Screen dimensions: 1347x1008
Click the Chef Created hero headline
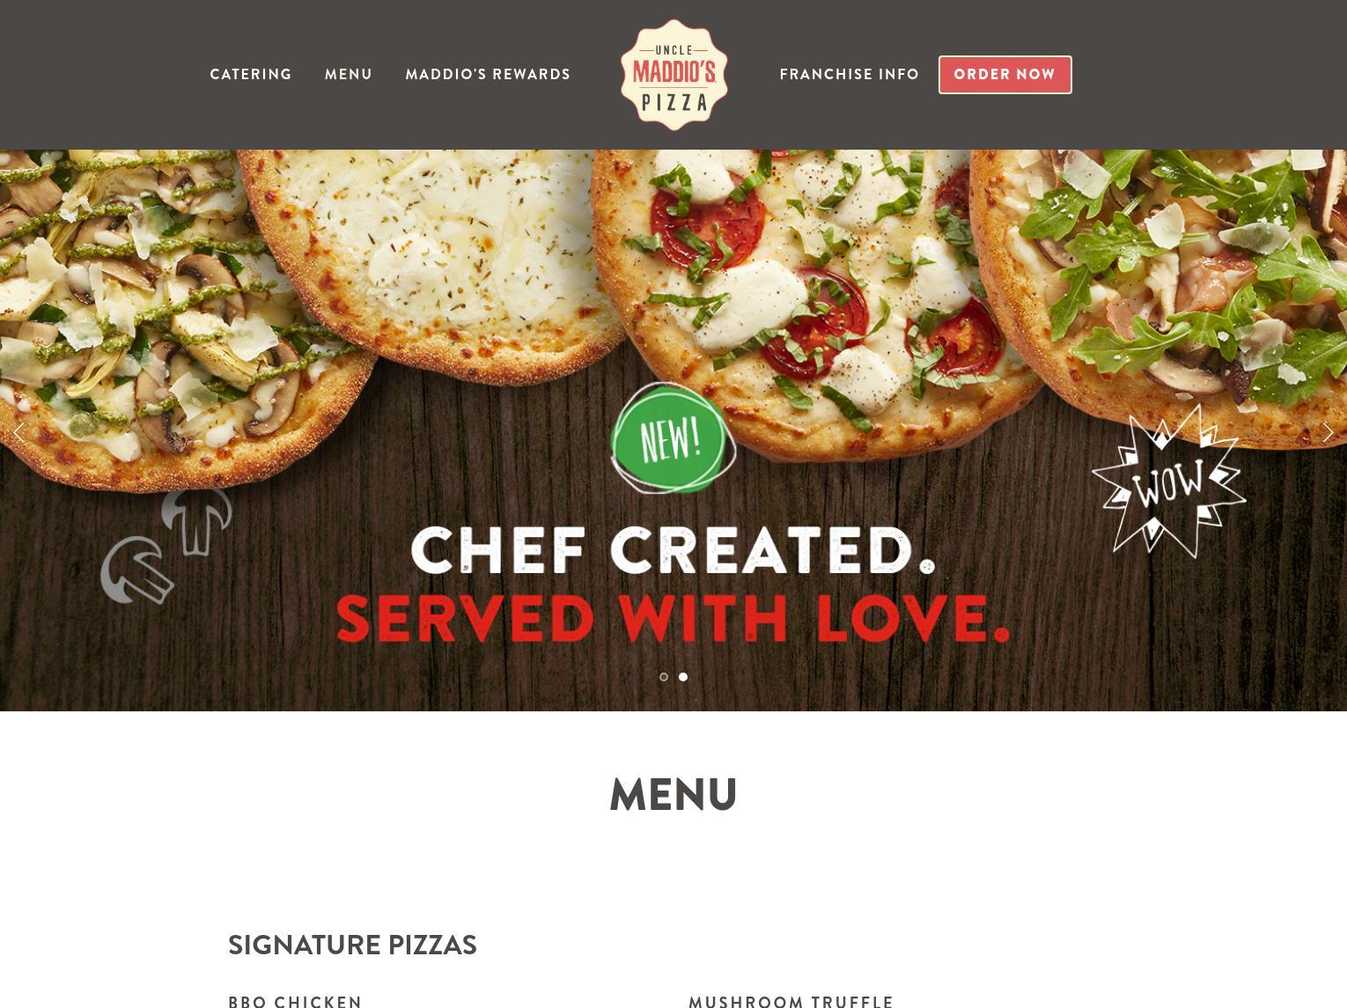[x=673, y=550]
